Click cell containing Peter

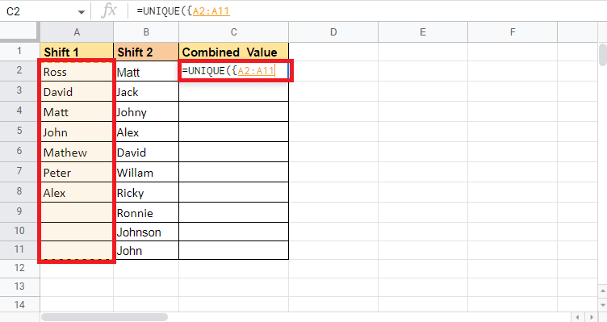pos(77,172)
